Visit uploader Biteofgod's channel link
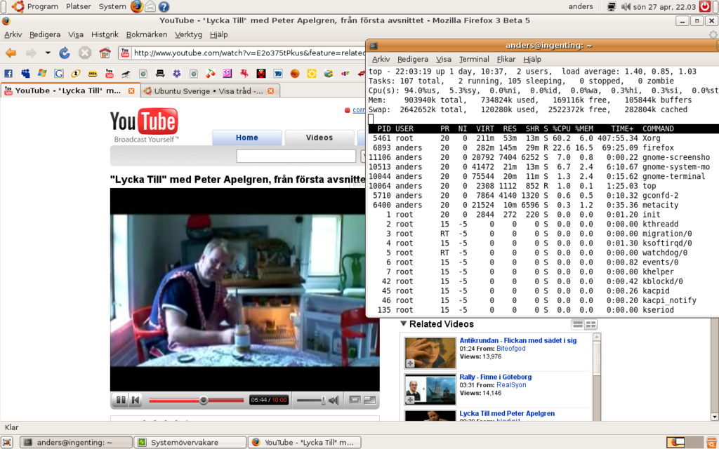719x449 pixels. (x=511, y=349)
